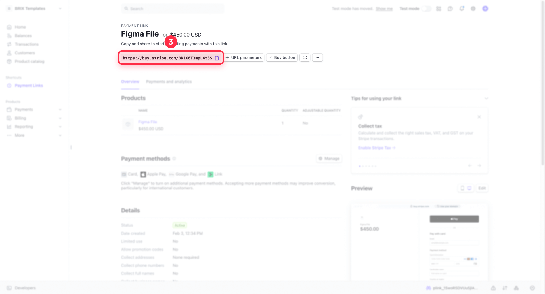Open the Create menu with the plus icon
Viewport: 545px width, 294px height.
point(439,8)
